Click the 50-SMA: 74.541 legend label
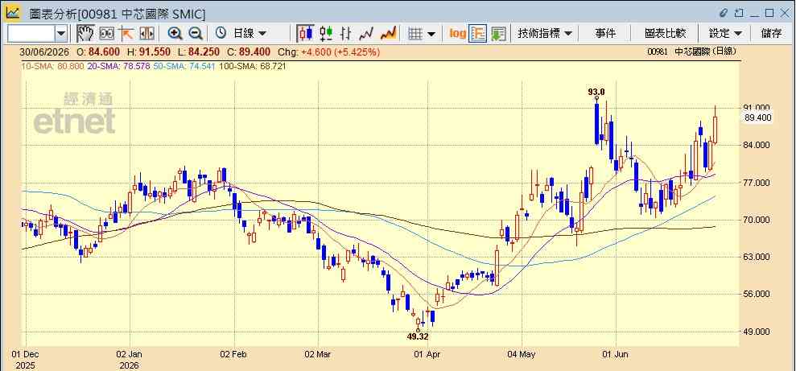Image resolution: width=796 pixels, height=371 pixels. [x=184, y=66]
